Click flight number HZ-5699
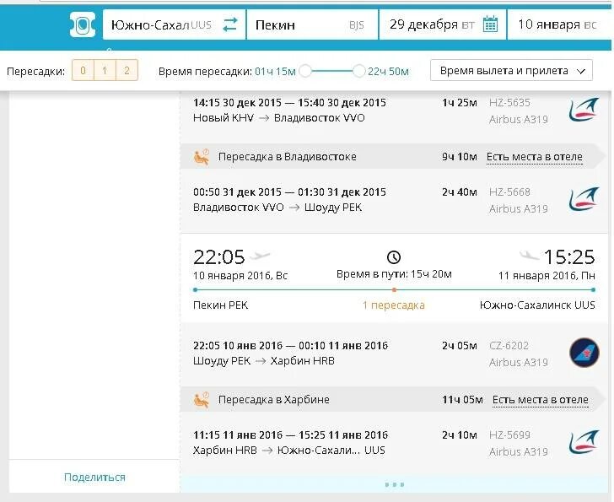 click(509, 435)
